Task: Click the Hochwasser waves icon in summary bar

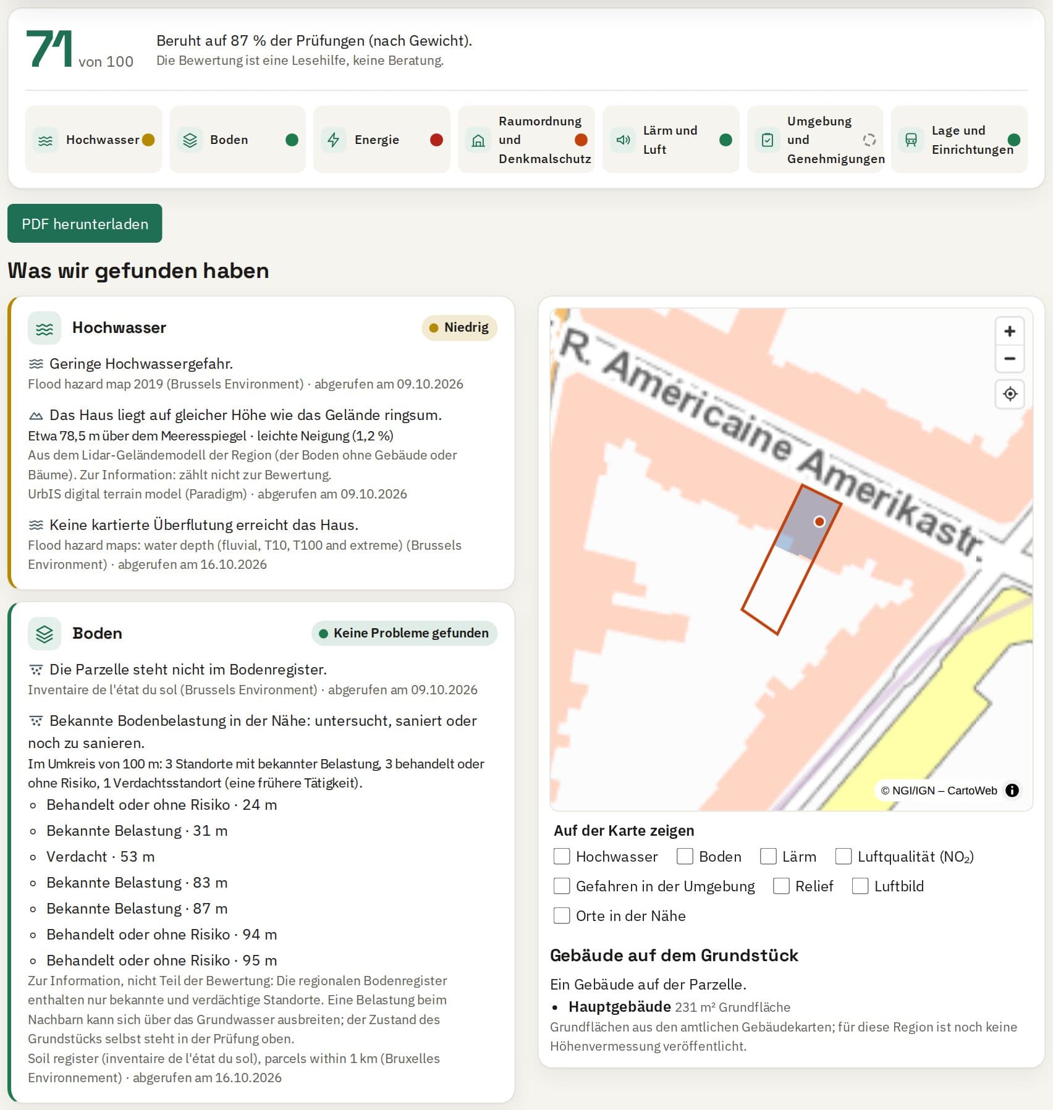Action: click(46, 140)
